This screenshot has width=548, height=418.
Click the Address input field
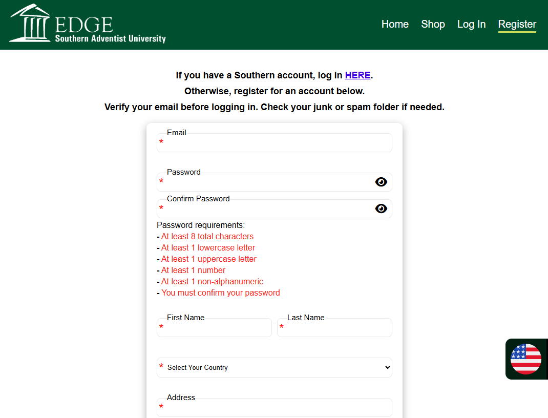274,408
